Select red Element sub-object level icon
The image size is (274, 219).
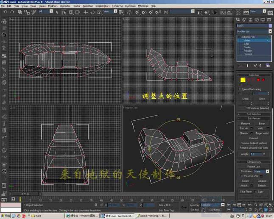coord(263,80)
